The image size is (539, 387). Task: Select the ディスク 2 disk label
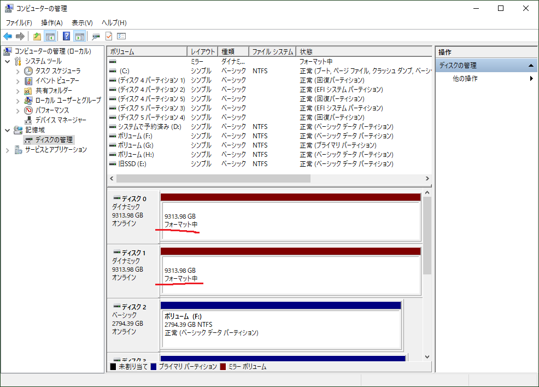pos(133,325)
